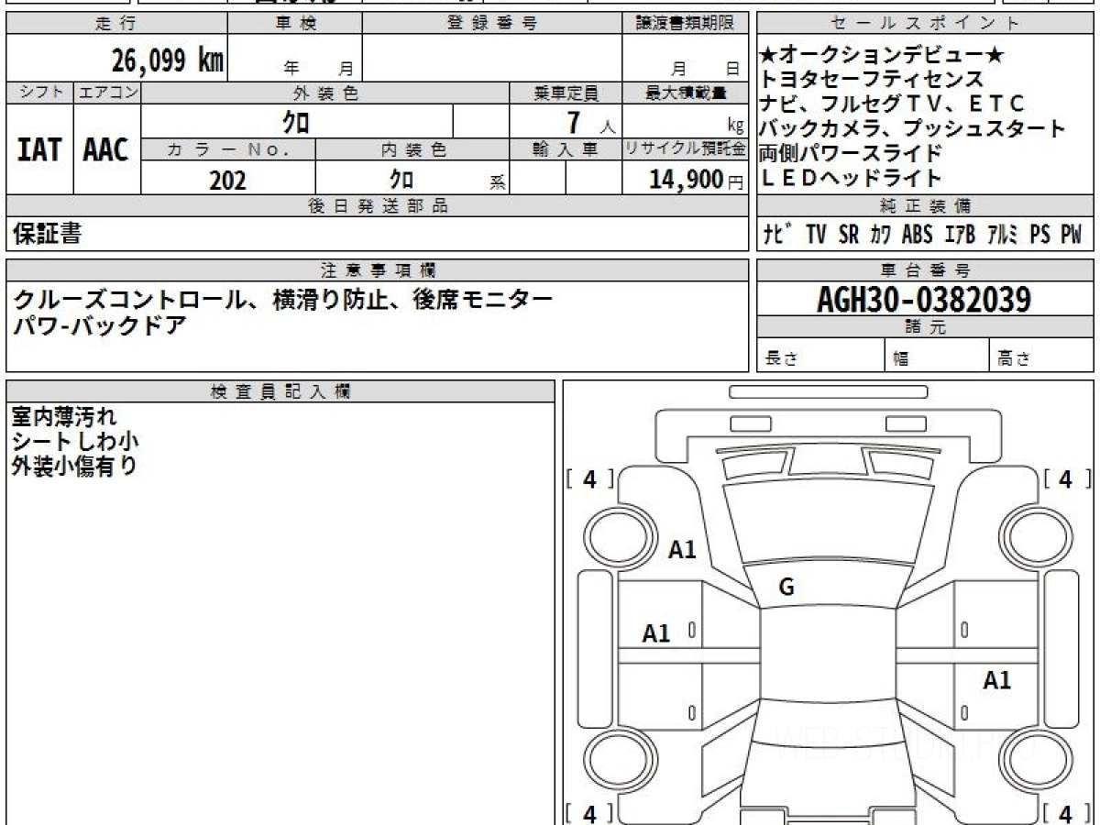Screen dimensions: 1100x825
Task: Click the 純正装備 header
Action: (x=926, y=205)
